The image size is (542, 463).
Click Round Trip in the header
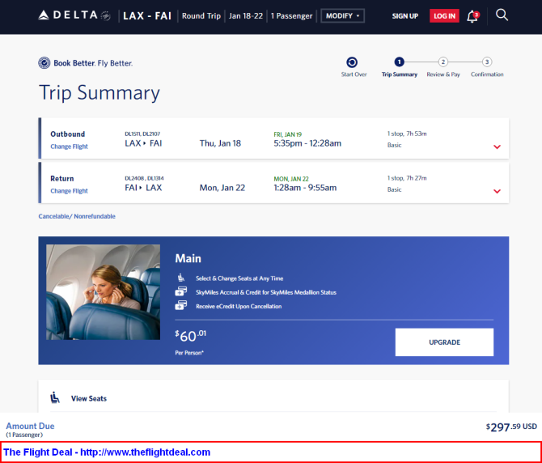pos(201,16)
